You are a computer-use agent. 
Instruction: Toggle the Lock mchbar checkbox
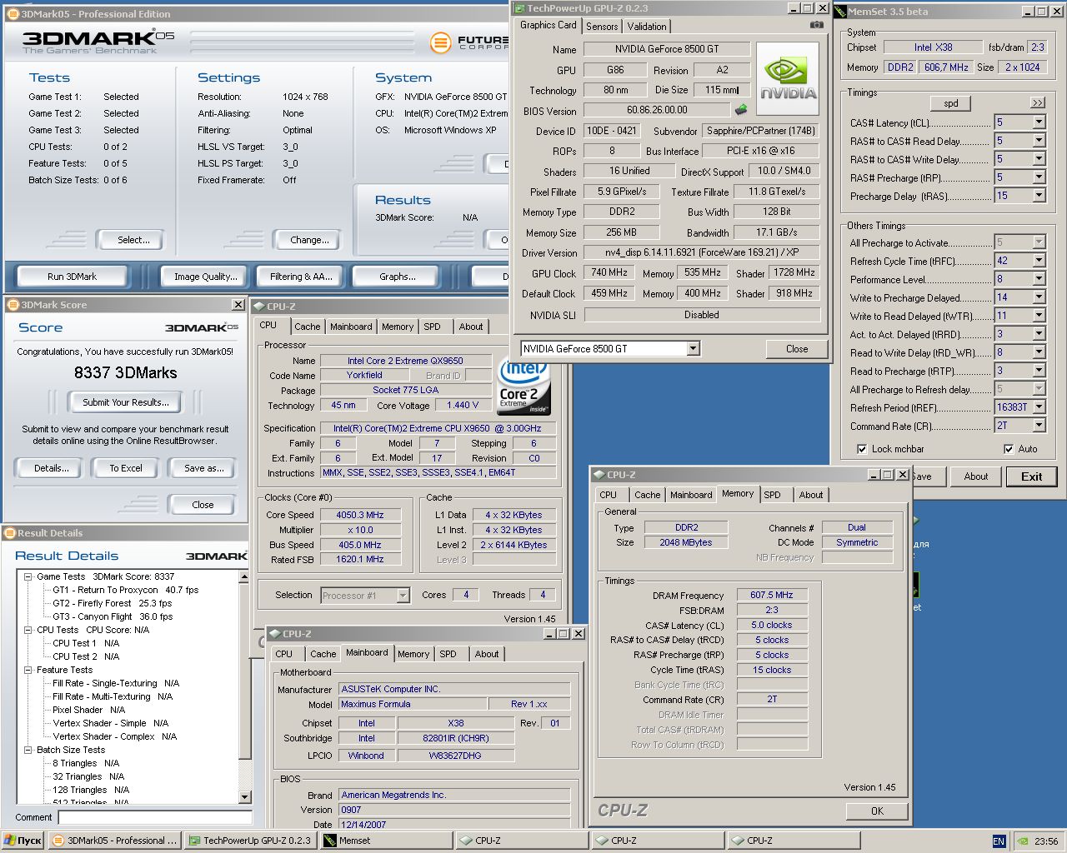862,449
